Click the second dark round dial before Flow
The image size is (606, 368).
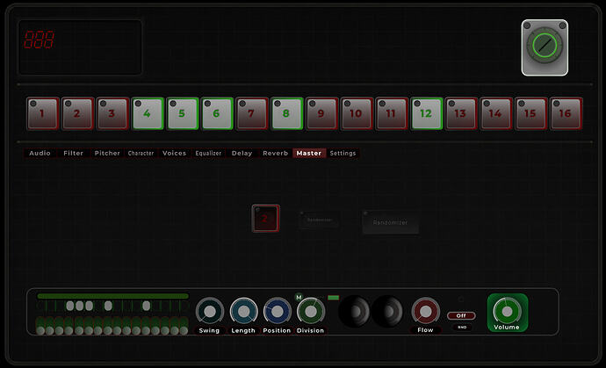[x=387, y=312]
